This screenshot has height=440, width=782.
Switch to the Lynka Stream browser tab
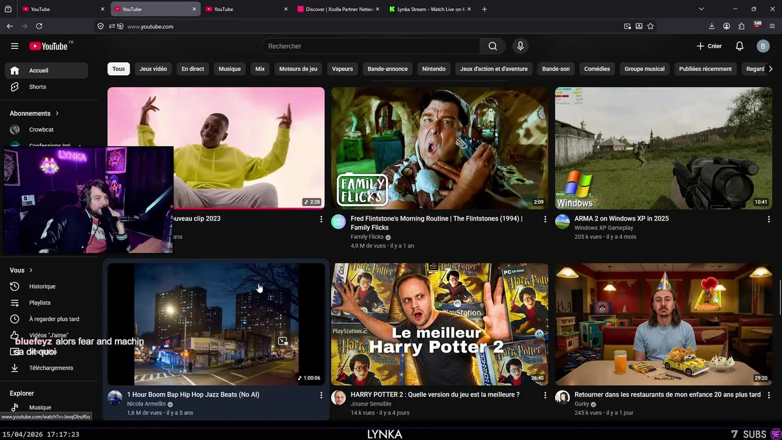pos(431,9)
